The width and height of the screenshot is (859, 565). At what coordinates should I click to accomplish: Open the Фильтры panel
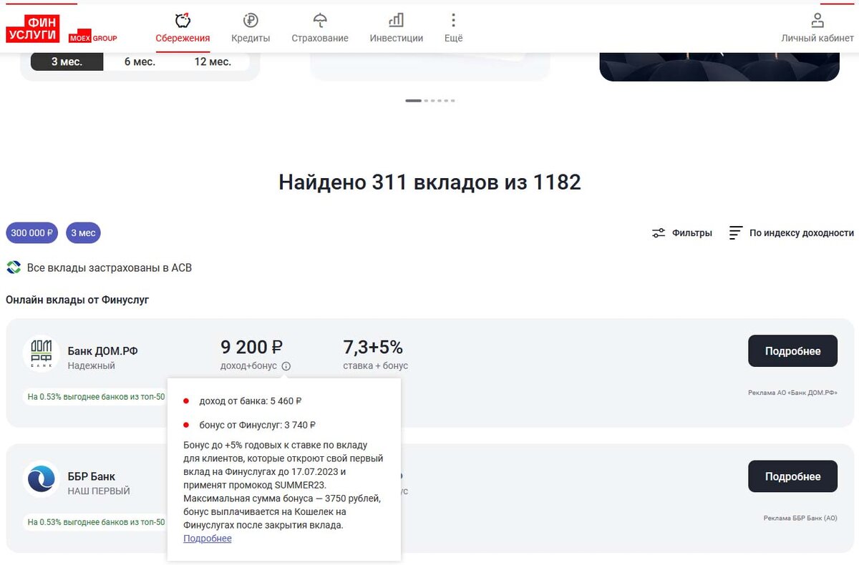681,233
